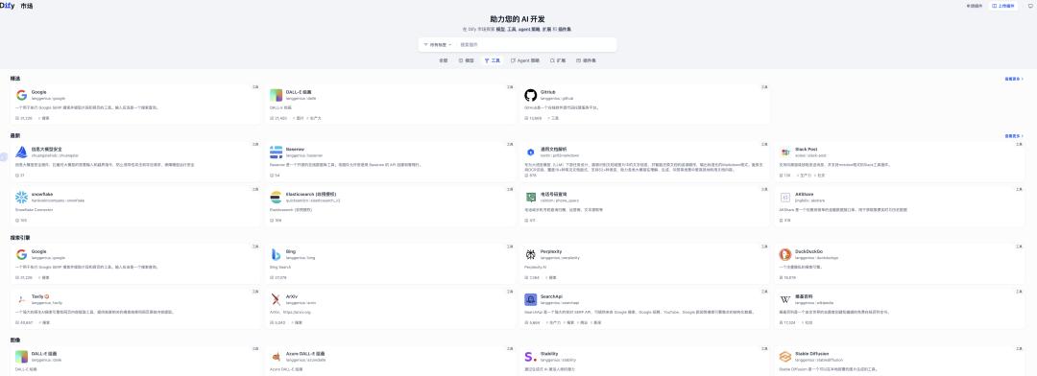Viewport: 1037px width, 376px height.
Task: Click the DuckDuckGo plugin icon
Action: (x=785, y=254)
